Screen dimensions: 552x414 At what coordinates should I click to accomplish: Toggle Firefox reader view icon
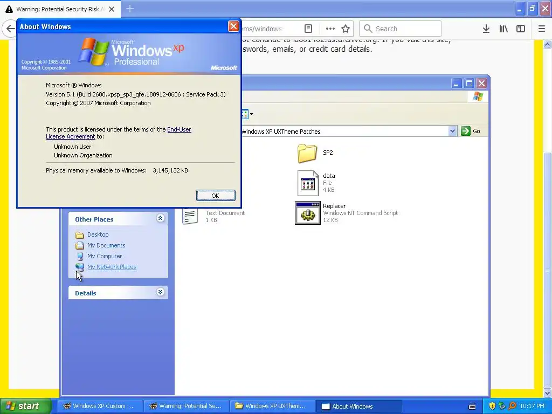click(x=308, y=29)
